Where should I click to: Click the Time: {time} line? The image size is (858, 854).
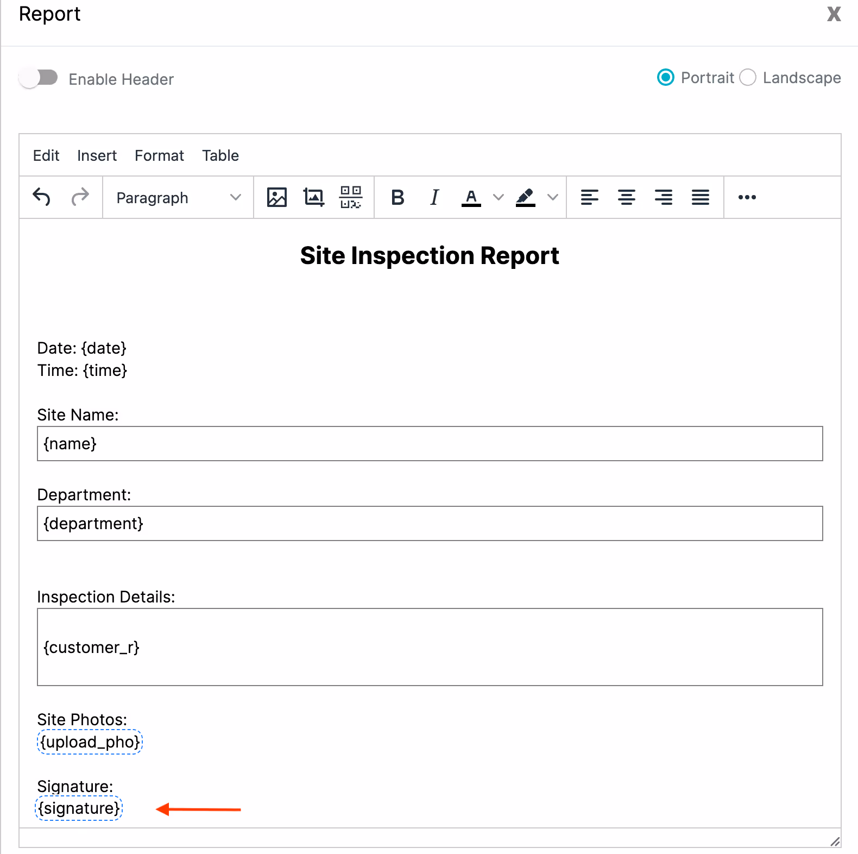click(x=82, y=371)
